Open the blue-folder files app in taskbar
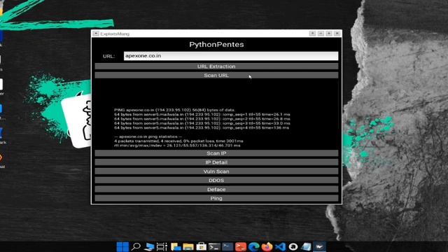Image resolution: width=448 pixels, height=252 pixels. tap(176, 246)
